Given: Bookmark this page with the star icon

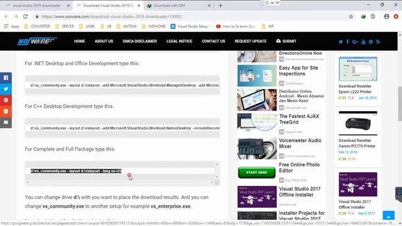Looking at the screenshot, I should tap(351, 16).
